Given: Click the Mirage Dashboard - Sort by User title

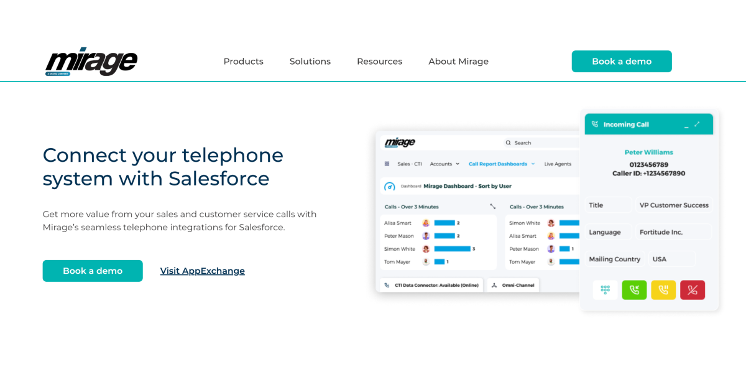Looking at the screenshot, I should click(467, 186).
